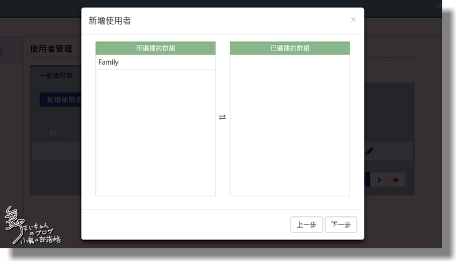Click the 使用者管理 page heading
The width and height of the screenshot is (456, 262).
click(51, 49)
